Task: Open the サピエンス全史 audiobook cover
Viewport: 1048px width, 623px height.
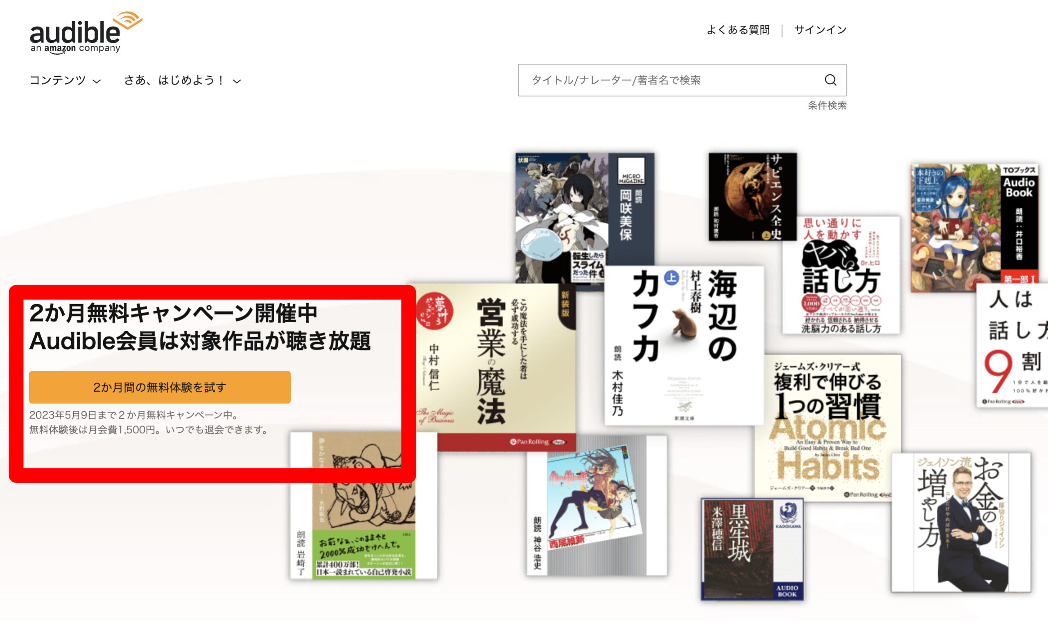Action: (x=752, y=197)
